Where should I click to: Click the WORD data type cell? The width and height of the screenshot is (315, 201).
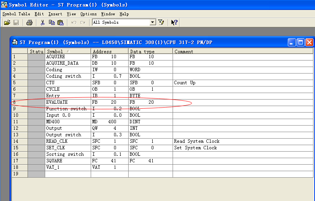(150, 70)
